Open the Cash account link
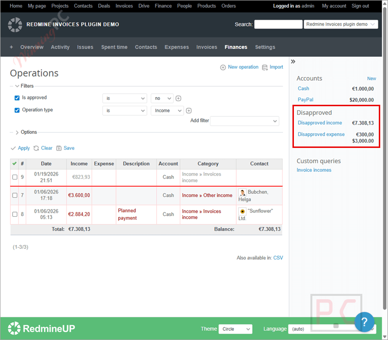 point(304,89)
